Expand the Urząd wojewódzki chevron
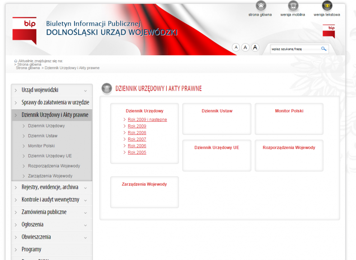Viewport: 356px width, 260px height. click(85, 90)
